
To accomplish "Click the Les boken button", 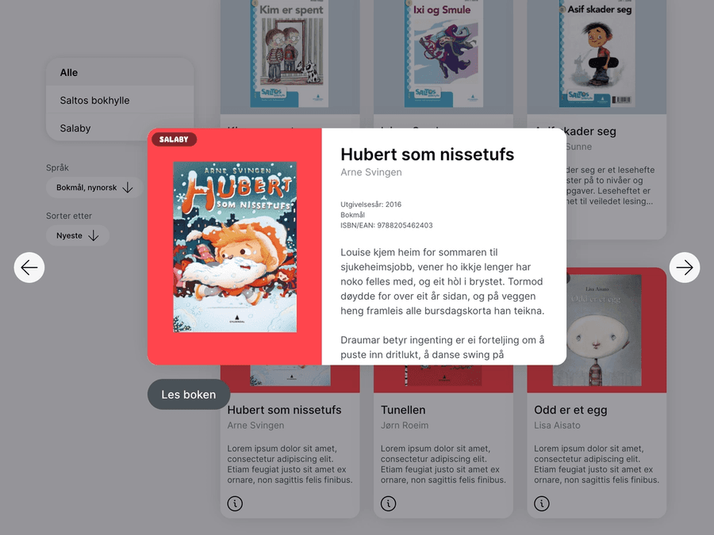I will [x=189, y=395].
